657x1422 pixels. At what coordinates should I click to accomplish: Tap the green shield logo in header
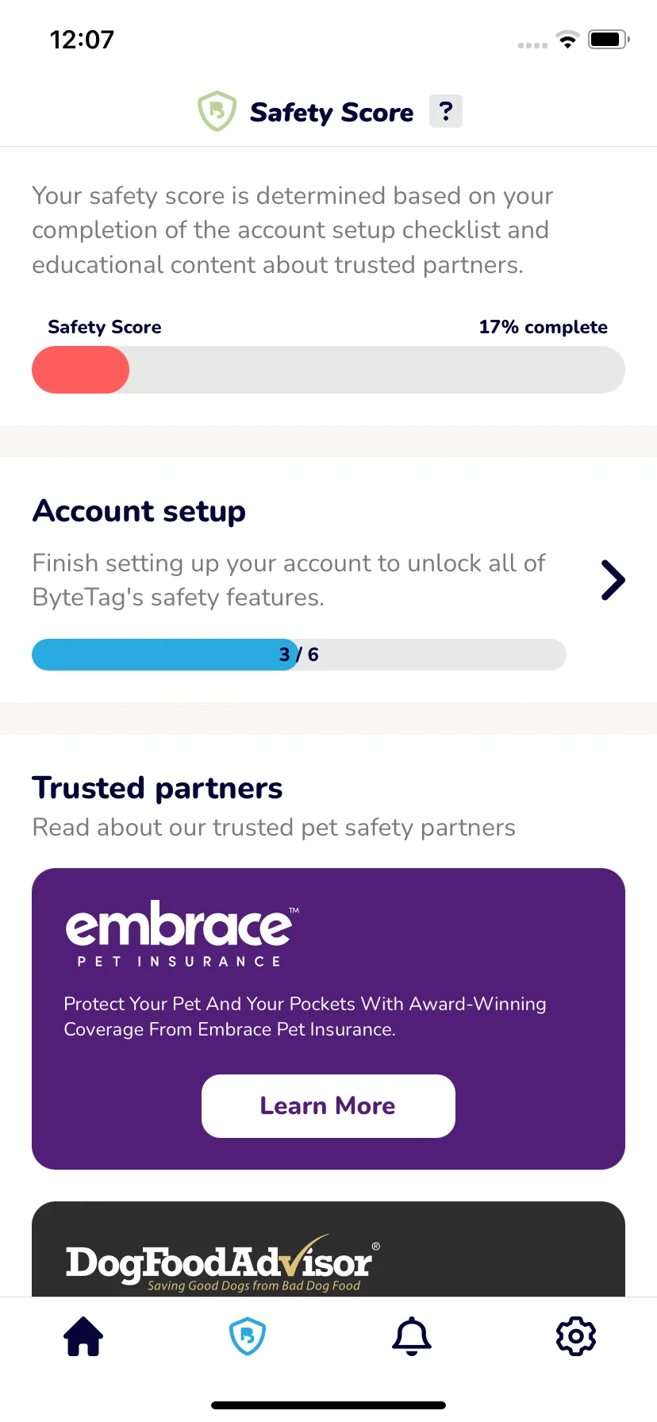coord(217,111)
